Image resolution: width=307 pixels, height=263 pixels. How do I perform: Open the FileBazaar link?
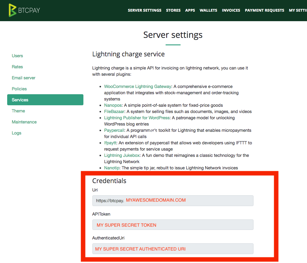[x=114, y=112]
